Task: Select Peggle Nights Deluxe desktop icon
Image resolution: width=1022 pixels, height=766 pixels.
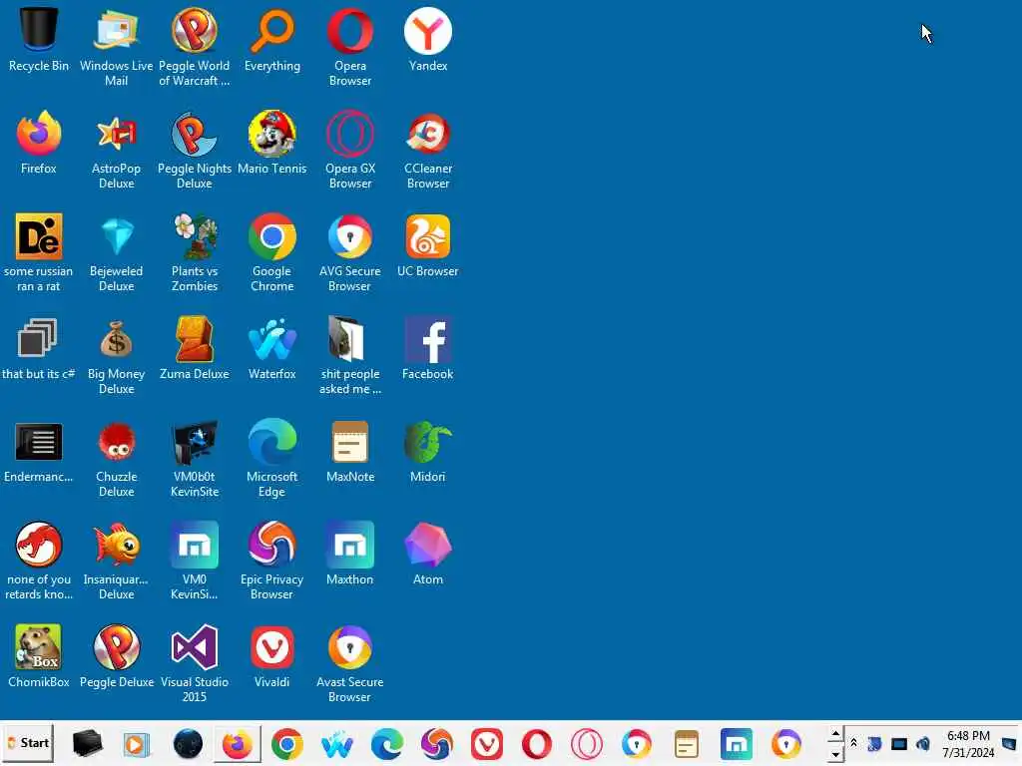Action: point(195,150)
